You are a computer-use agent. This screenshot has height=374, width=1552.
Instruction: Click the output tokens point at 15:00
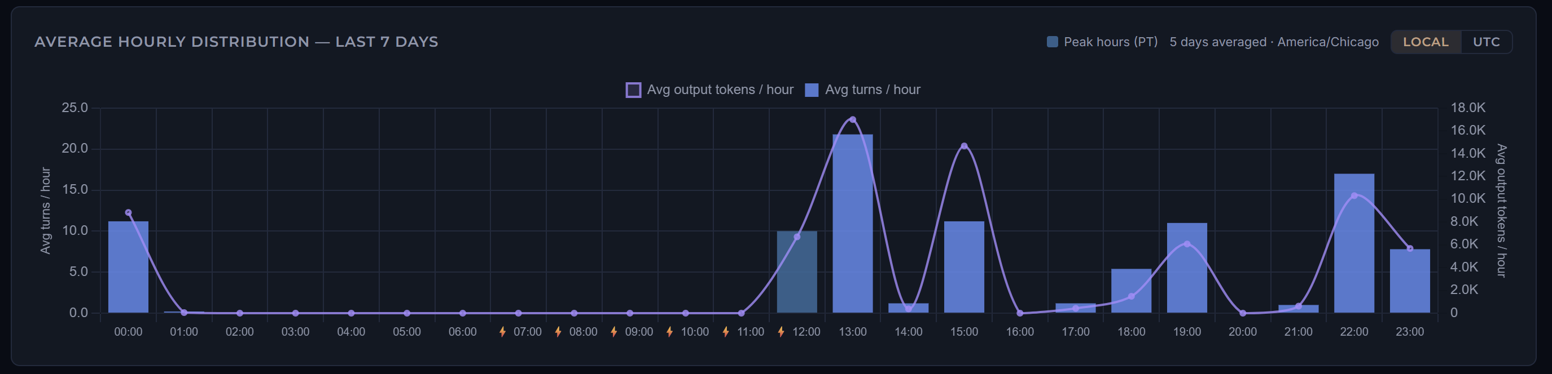click(964, 146)
